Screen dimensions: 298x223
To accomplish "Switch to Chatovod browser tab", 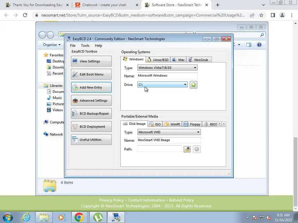I will pyautogui.click(x=107, y=5).
